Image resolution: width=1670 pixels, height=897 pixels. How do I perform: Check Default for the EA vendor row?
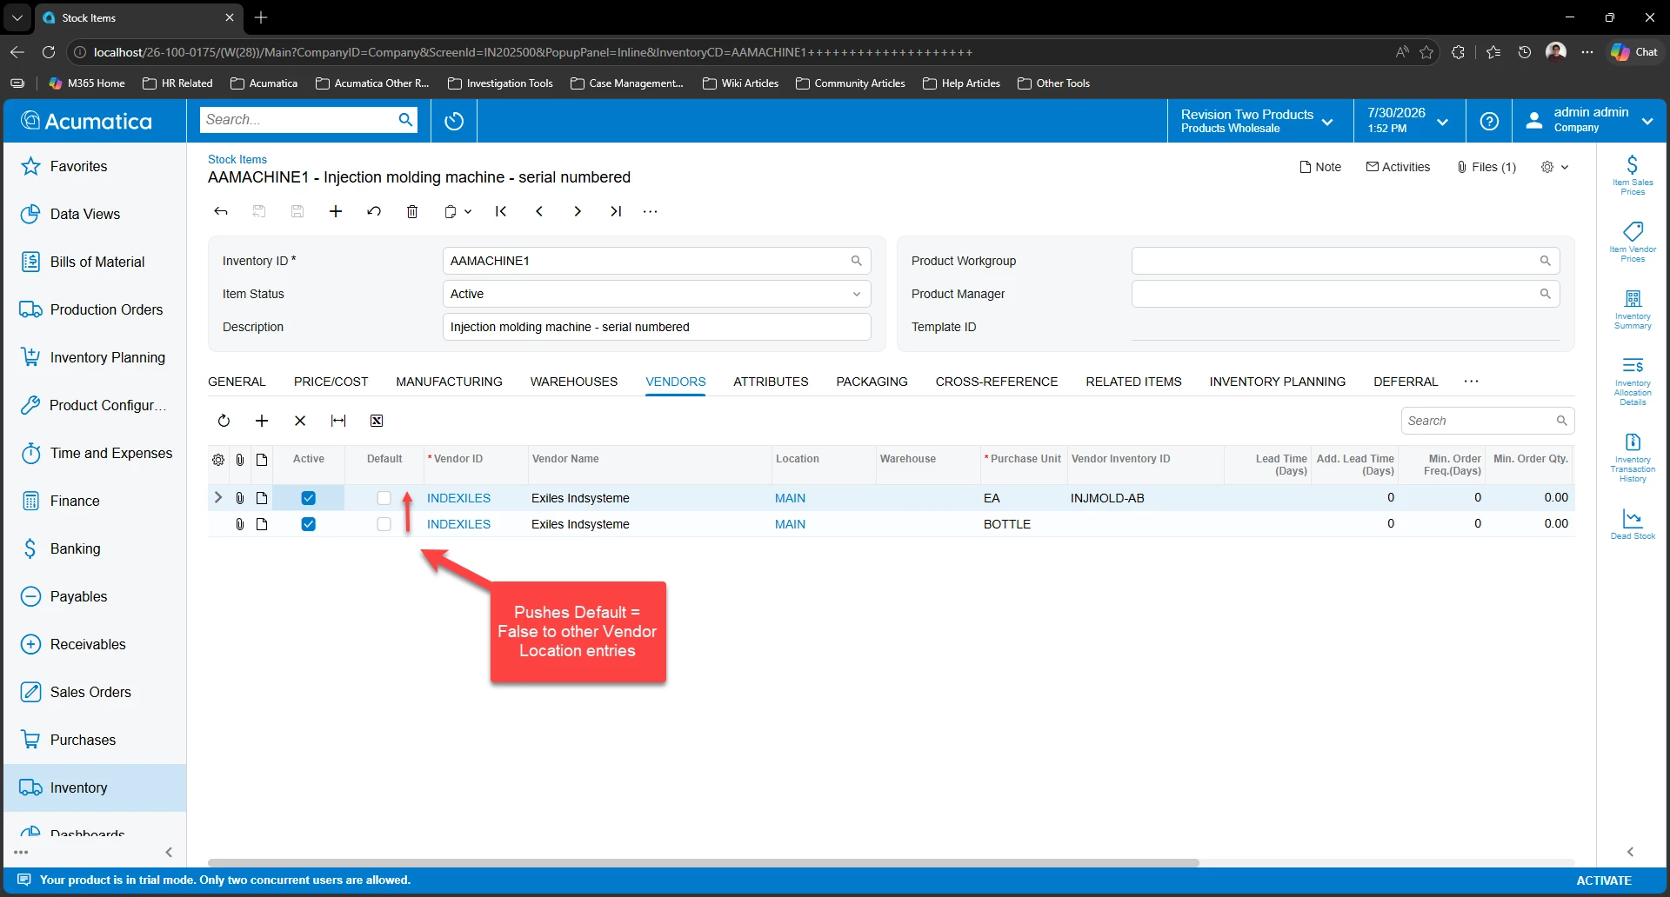[384, 498]
